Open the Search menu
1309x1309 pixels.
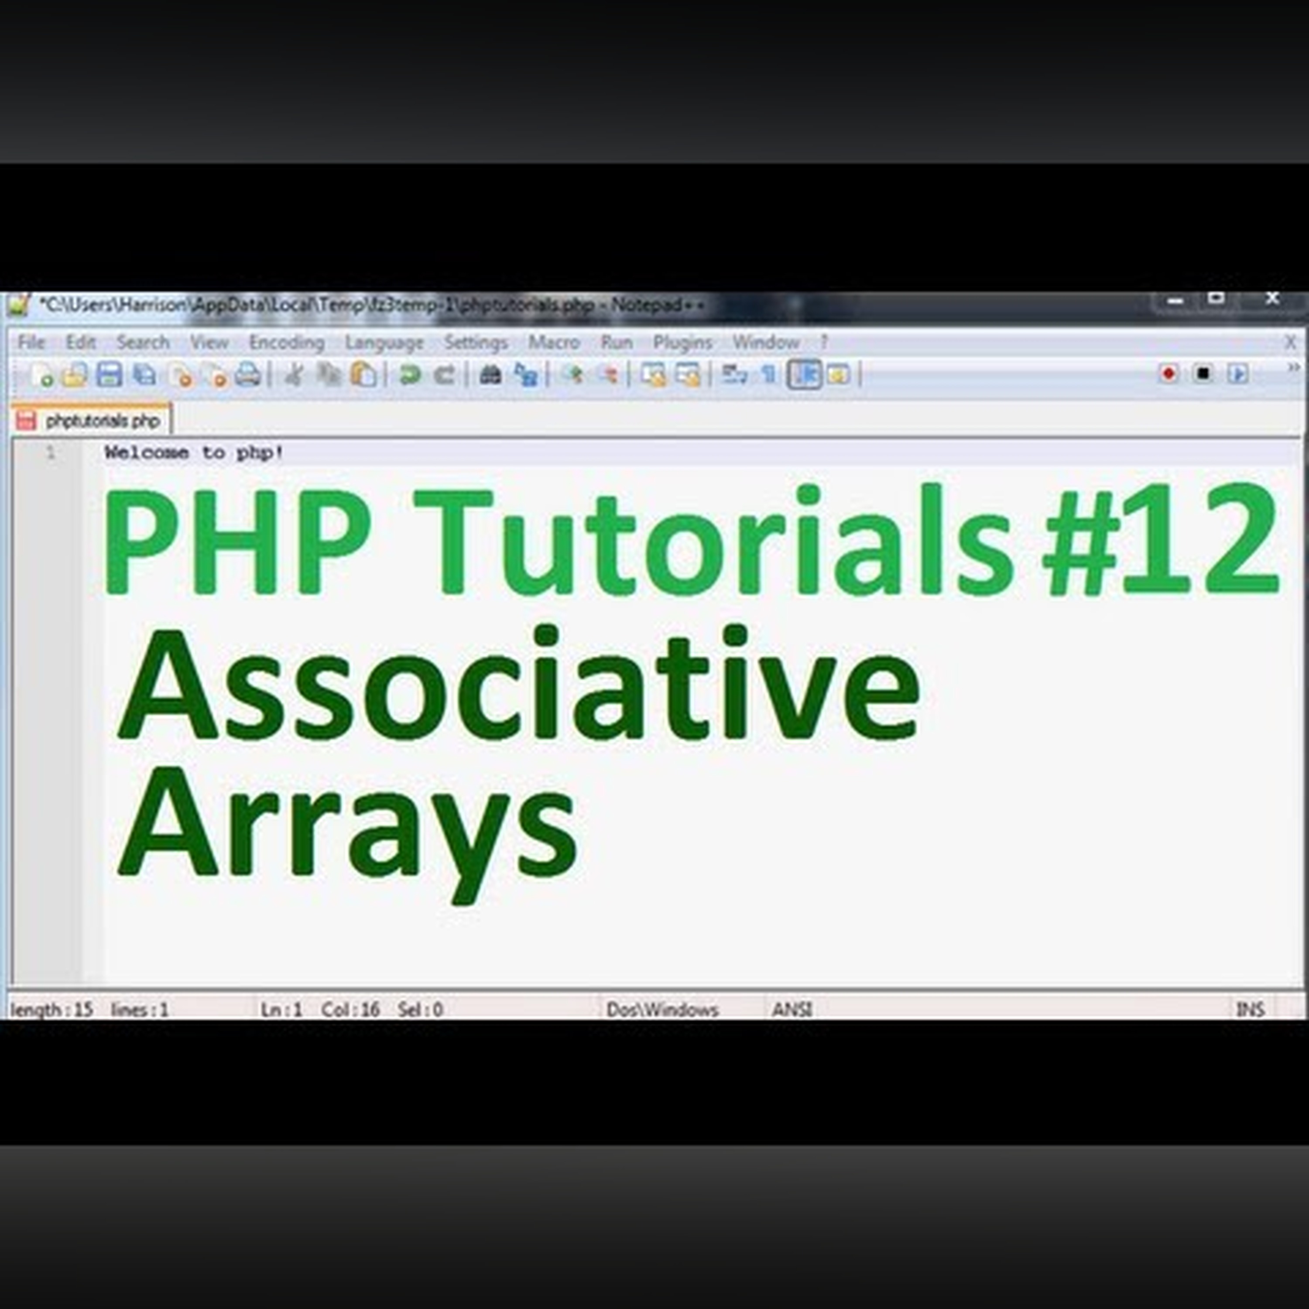coord(143,342)
